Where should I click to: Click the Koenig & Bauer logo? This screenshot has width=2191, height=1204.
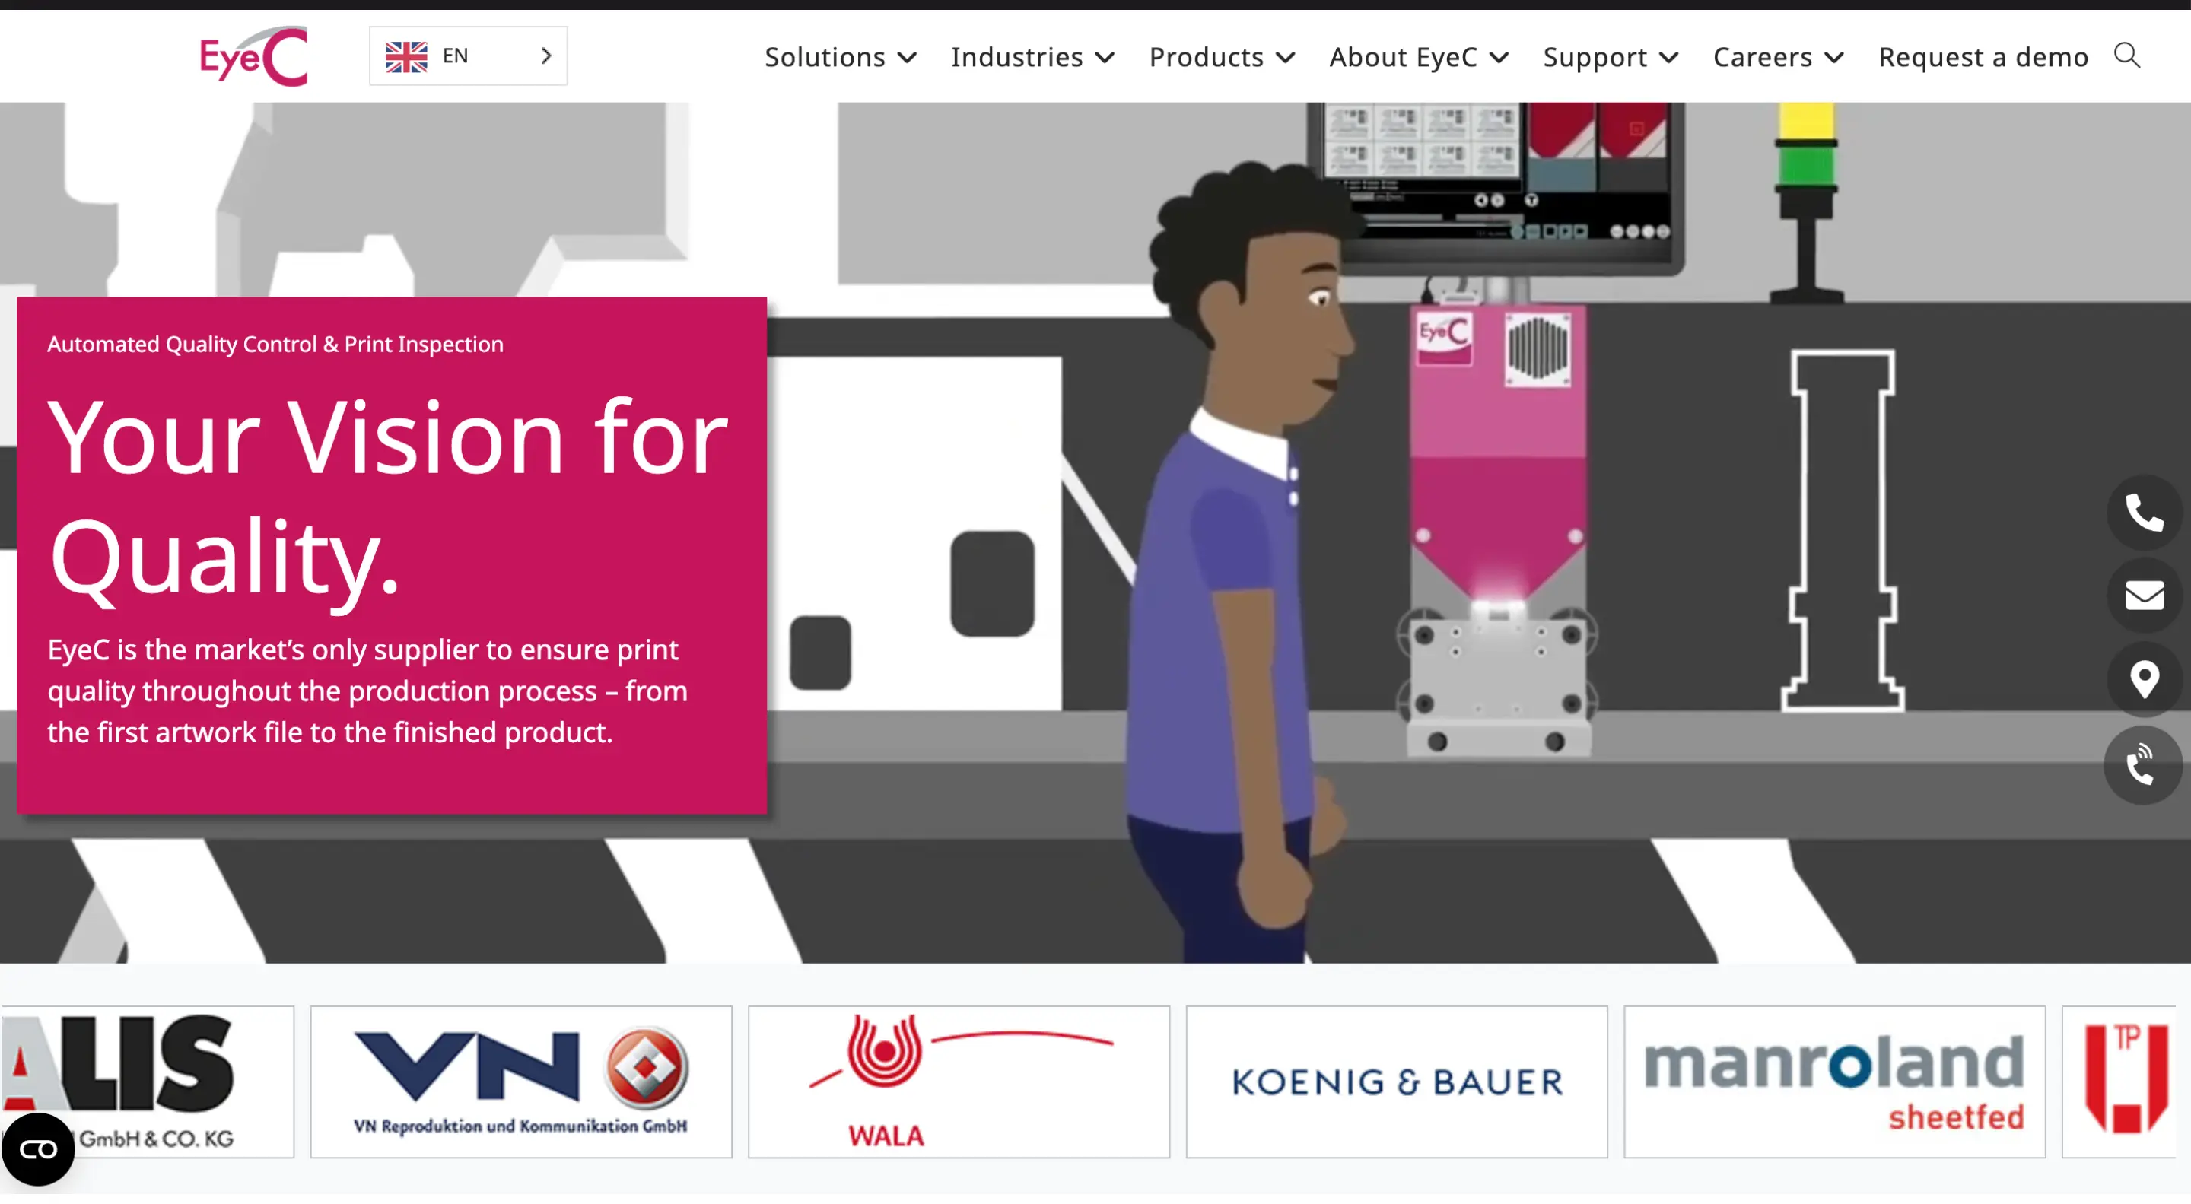1397,1082
